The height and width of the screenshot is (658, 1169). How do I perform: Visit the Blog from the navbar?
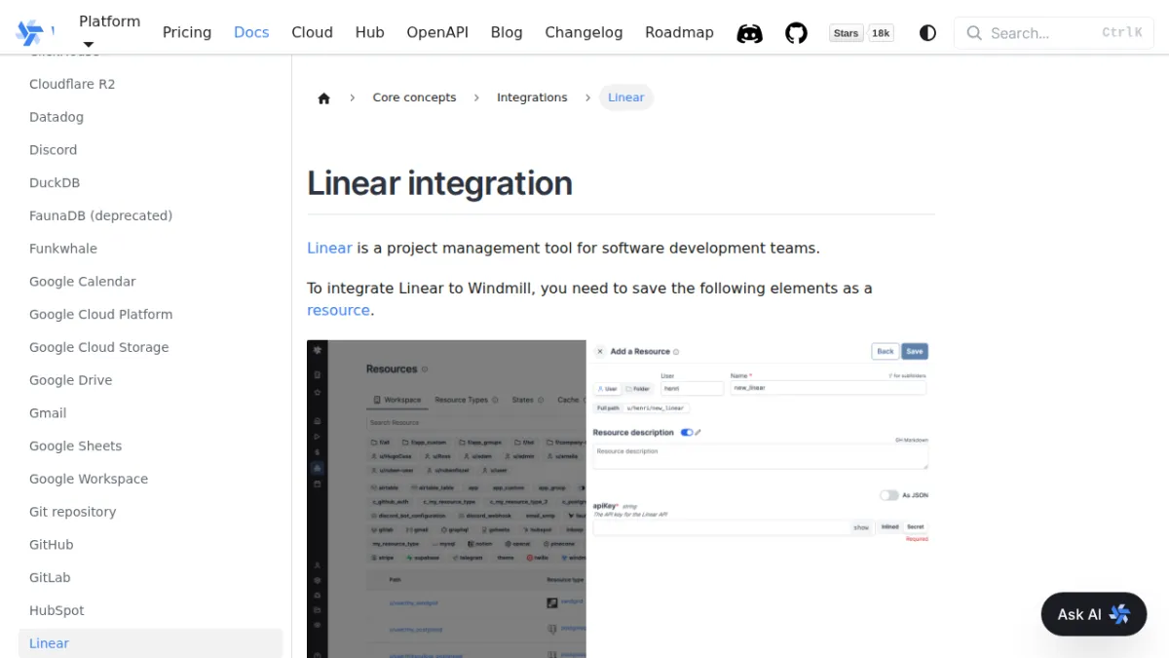507,32
